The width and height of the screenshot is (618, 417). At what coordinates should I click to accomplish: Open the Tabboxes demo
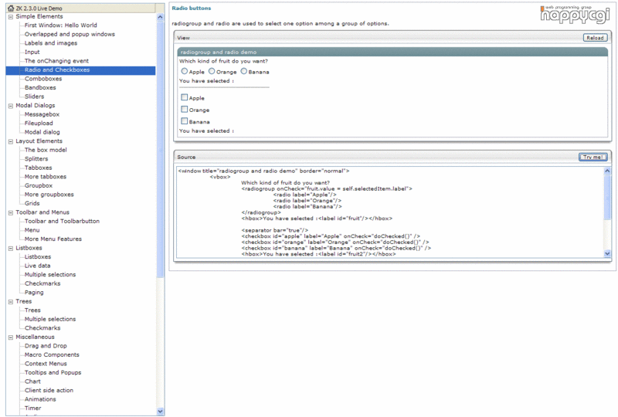(38, 168)
